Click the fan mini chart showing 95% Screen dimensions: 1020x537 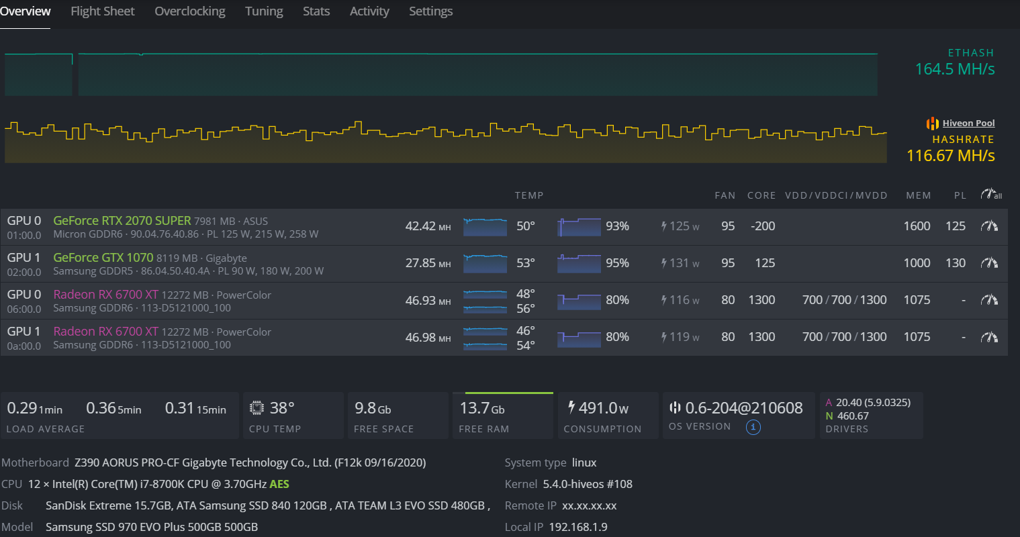579,263
